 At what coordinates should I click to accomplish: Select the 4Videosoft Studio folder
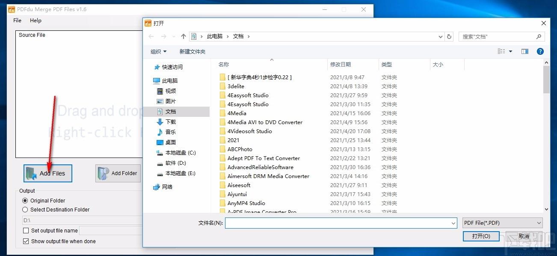click(x=249, y=131)
